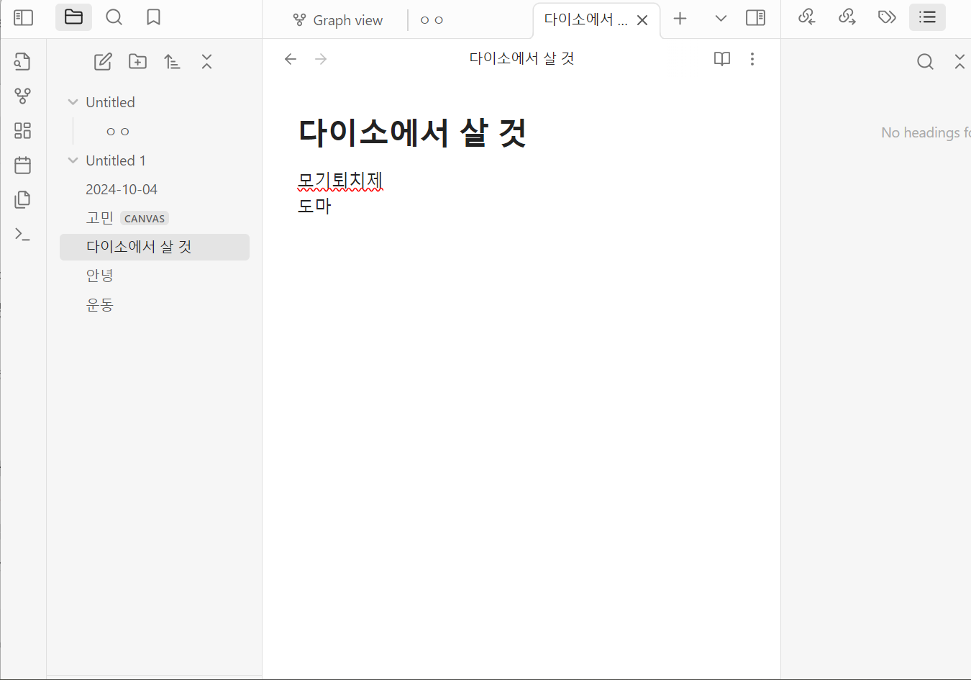Viewport: 971px width, 680px height.
Task: Open the bookmarks tab icon
Action: pyautogui.click(x=153, y=17)
